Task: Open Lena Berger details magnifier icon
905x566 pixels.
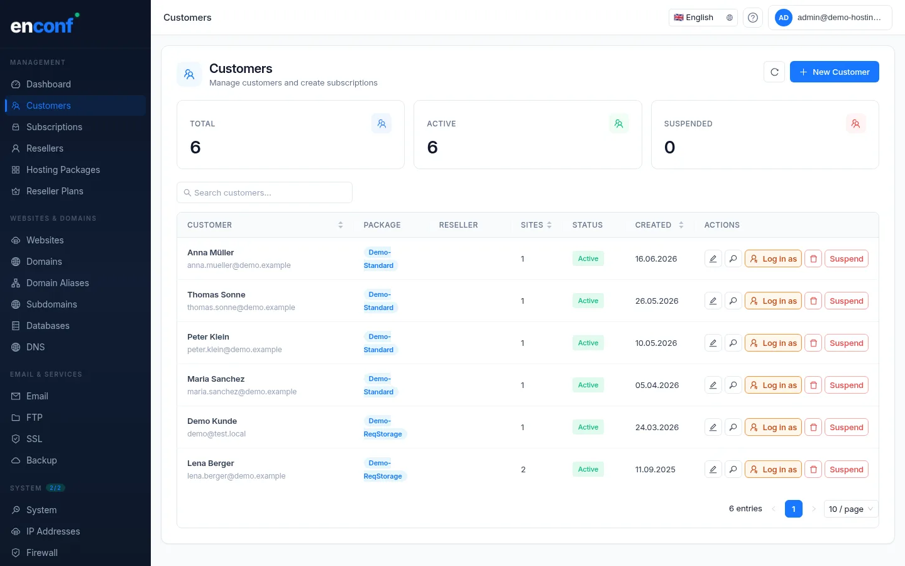Action: click(733, 469)
